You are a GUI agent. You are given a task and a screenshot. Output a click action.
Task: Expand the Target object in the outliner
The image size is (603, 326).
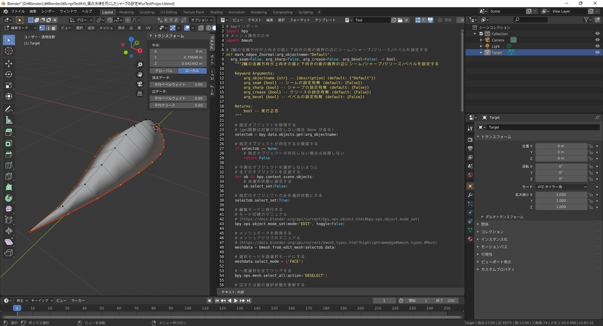point(481,52)
